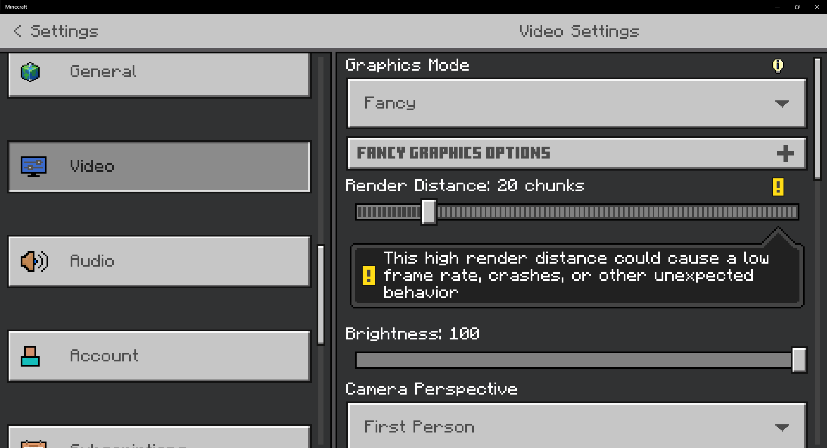The image size is (827, 448).
Task: Click the Camera Perspective label
Action: [432, 389]
